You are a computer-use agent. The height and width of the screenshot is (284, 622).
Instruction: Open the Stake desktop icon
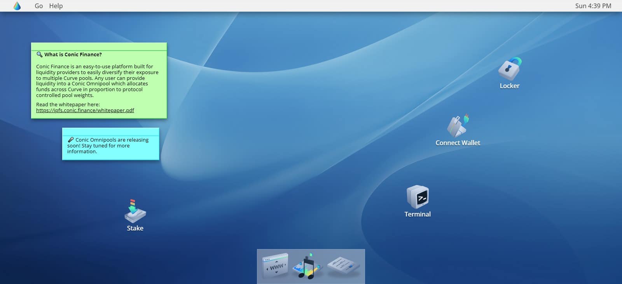click(x=135, y=211)
